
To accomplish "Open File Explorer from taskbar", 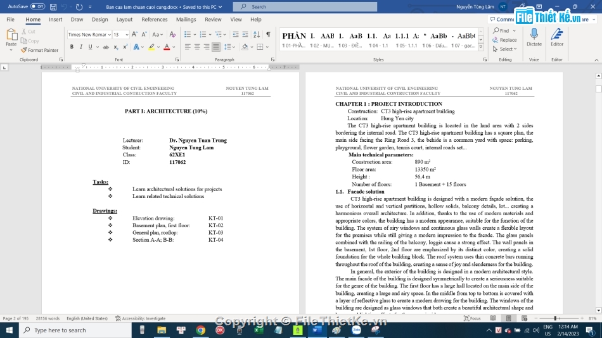I will 162,330.
